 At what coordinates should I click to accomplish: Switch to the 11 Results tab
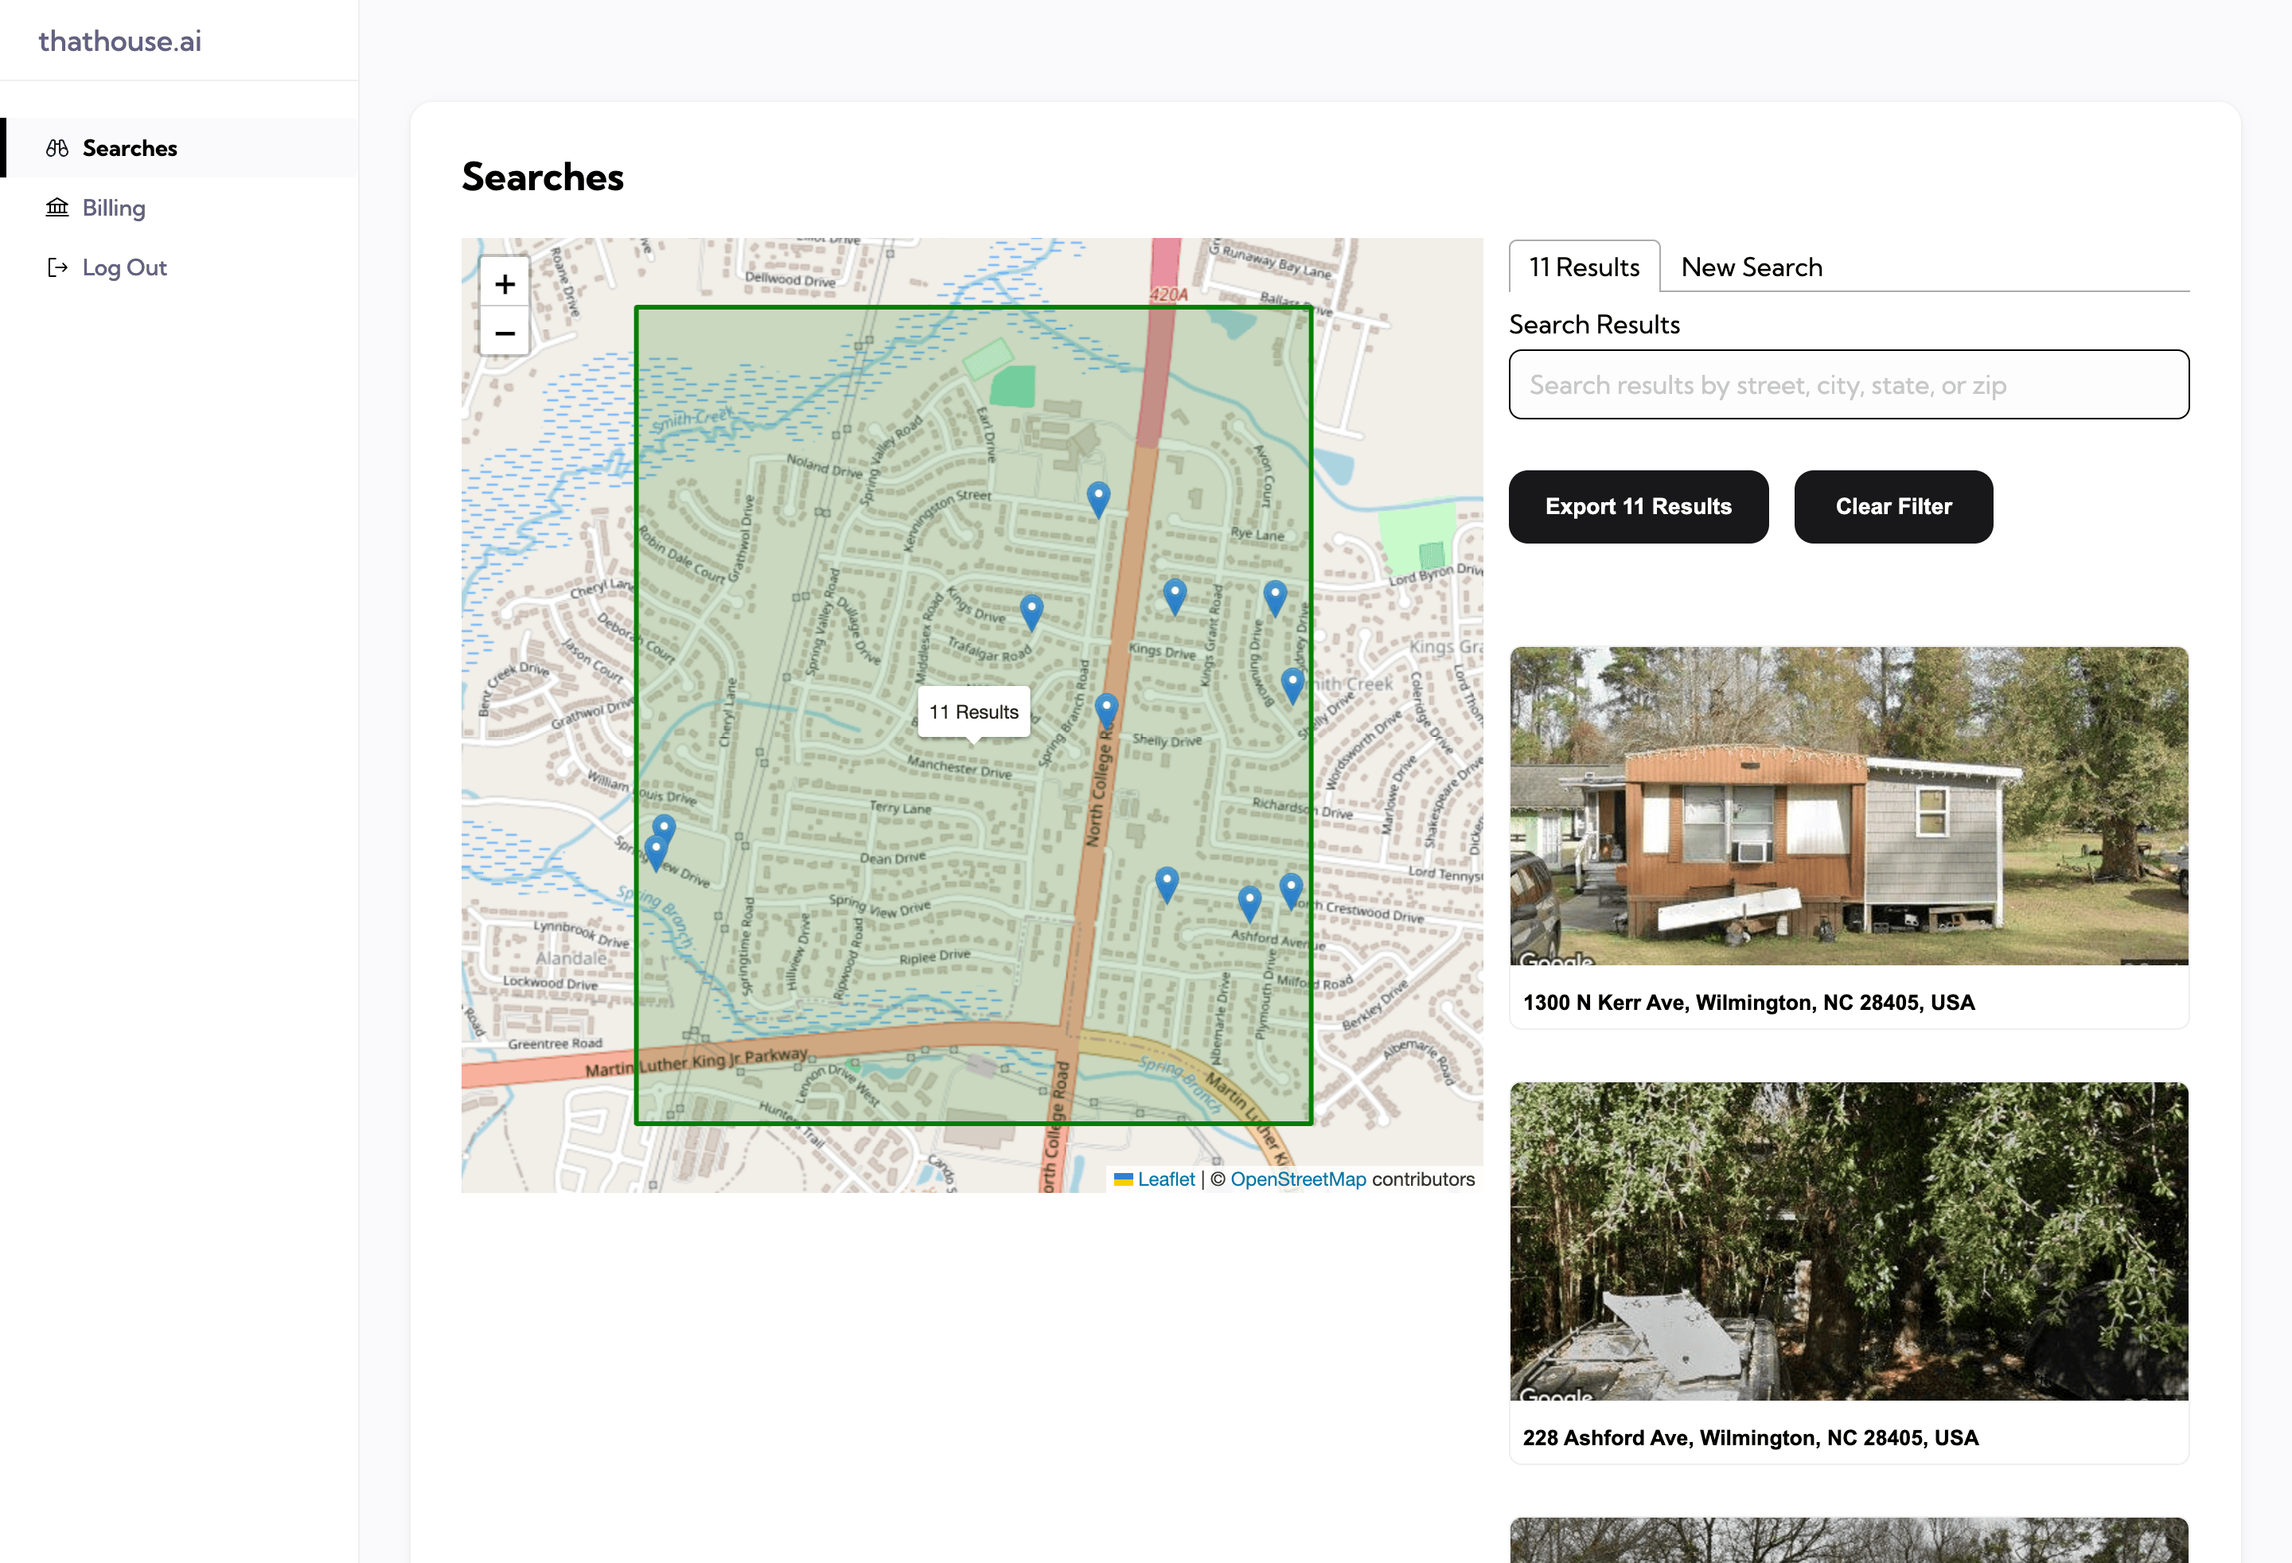[1584, 267]
